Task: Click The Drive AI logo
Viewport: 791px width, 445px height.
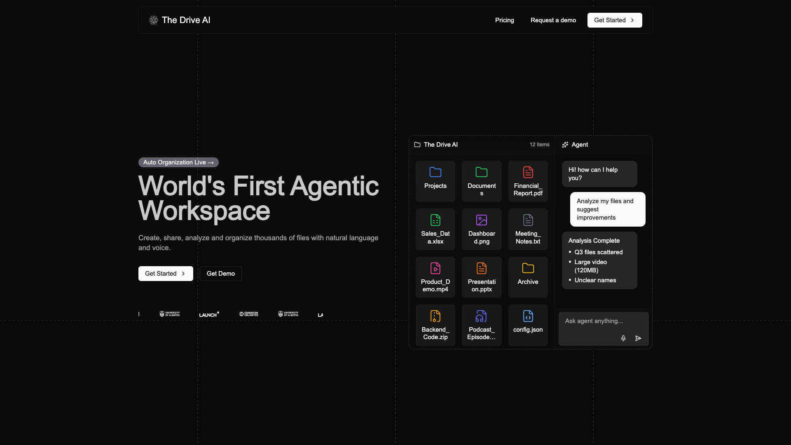Action: coord(180,20)
